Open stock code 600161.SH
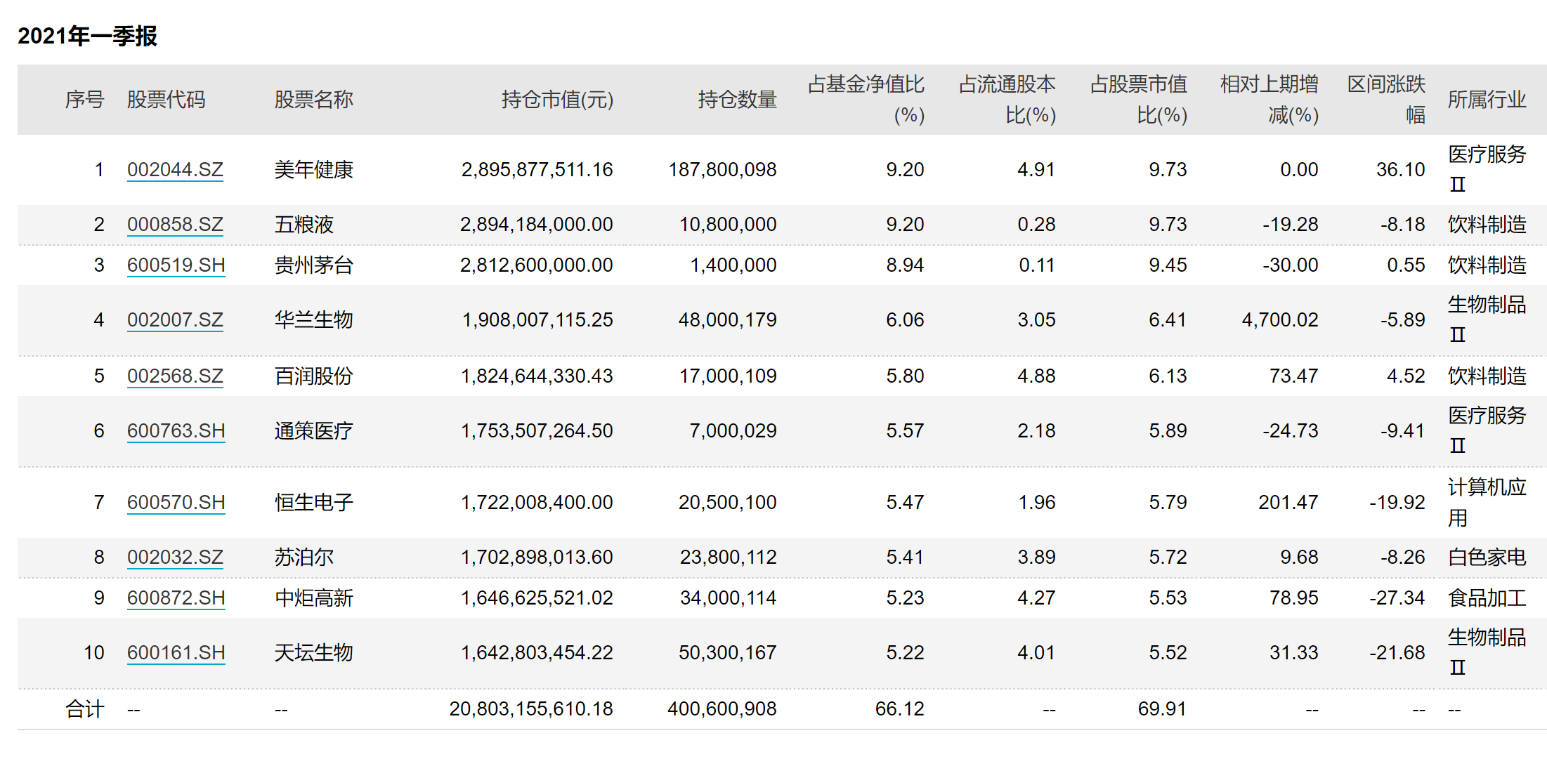This screenshot has width=1547, height=759. pos(176,653)
